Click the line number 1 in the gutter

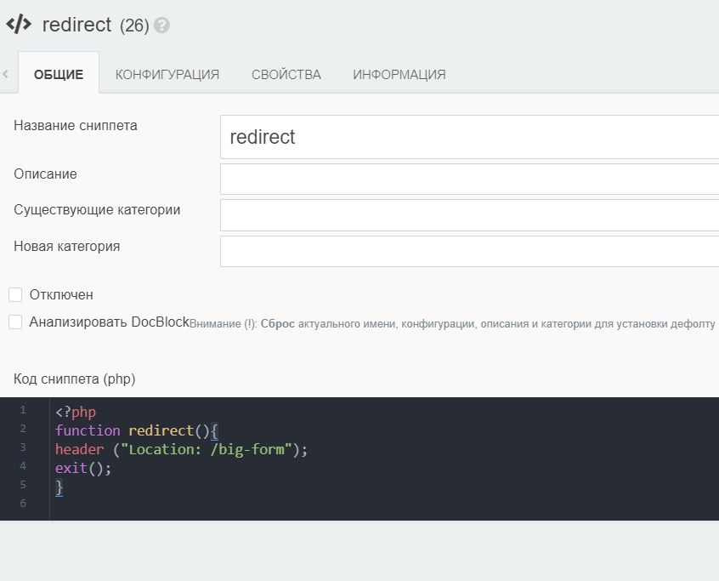point(23,410)
